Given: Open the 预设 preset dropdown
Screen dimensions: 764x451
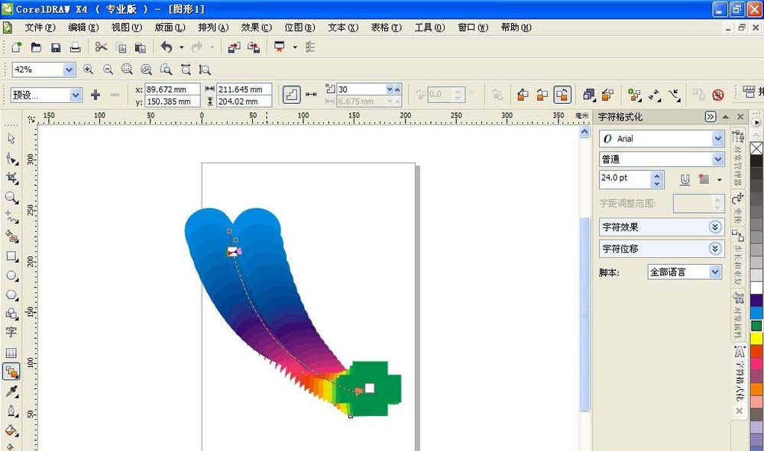Looking at the screenshot, I should 76,95.
